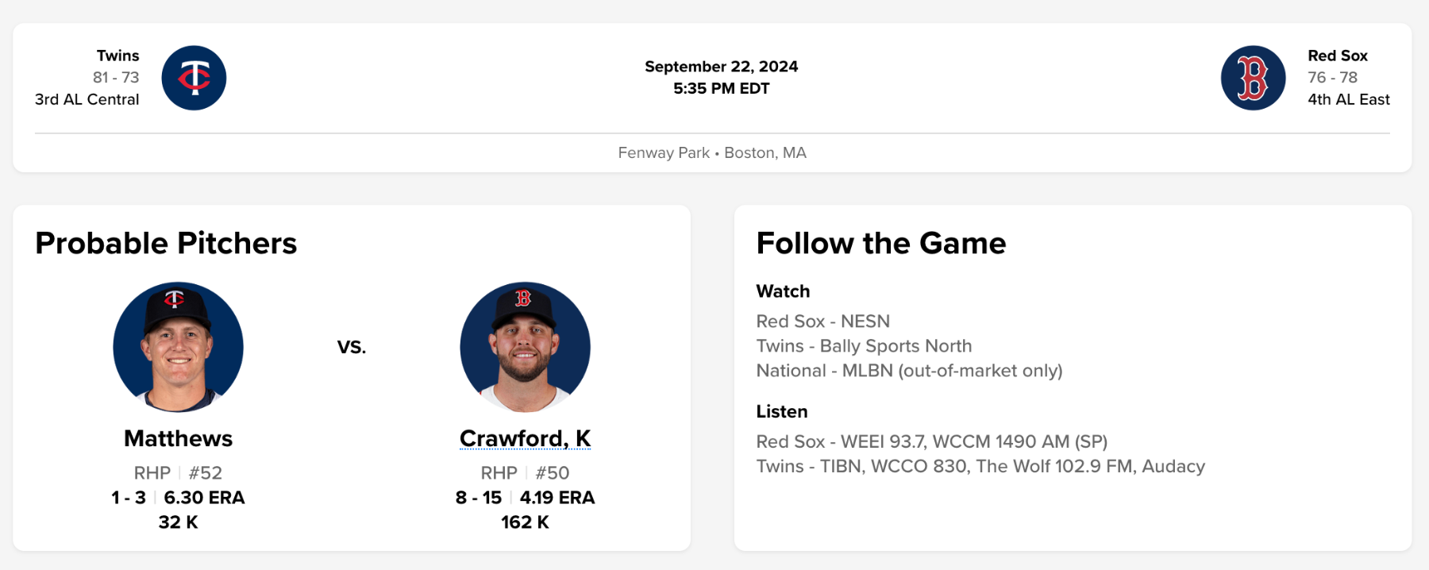The width and height of the screenshot is (1429, 570).
Task: Click the Probable Pitchers heading
Action: coord(166,243)
